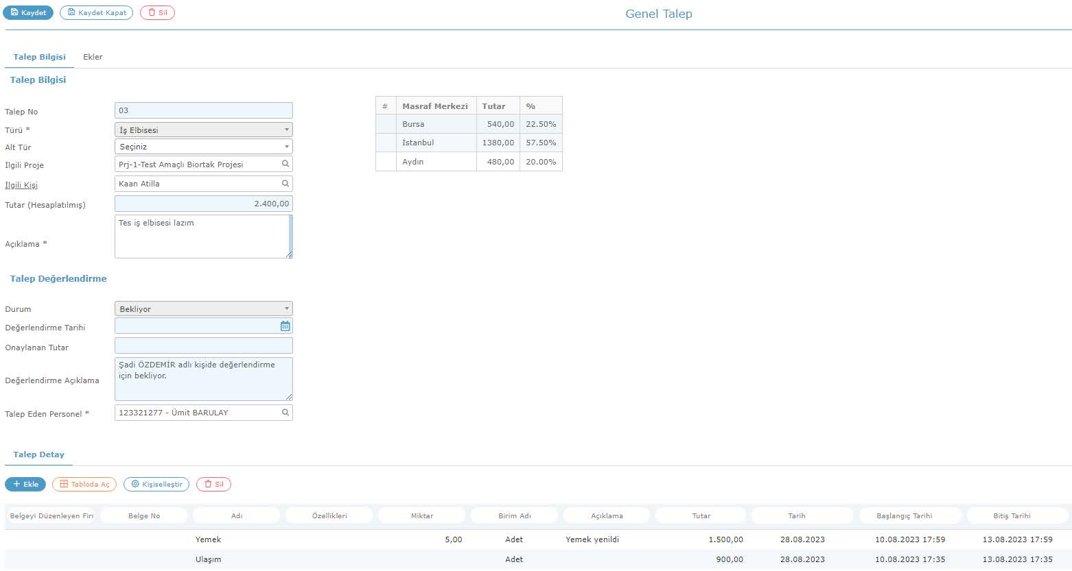Select the Ulaşım row in detail grid
The image size is (1072, 571).
pyautogui.click(x=537, y=559)
